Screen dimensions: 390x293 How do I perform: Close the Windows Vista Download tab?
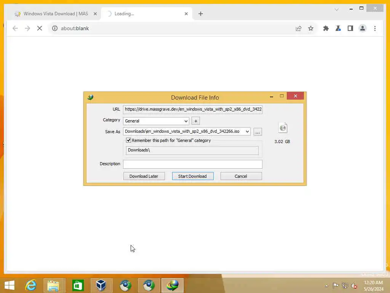(x=95, y=14)
